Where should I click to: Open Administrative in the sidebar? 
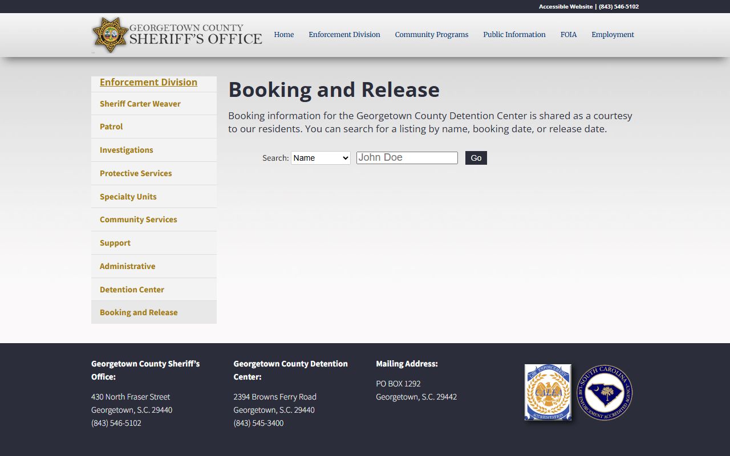pyautogui.click(x=154, y=266)
